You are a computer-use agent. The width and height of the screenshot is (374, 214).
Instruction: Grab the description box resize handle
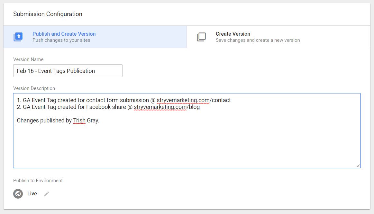(x=358, y=165)
